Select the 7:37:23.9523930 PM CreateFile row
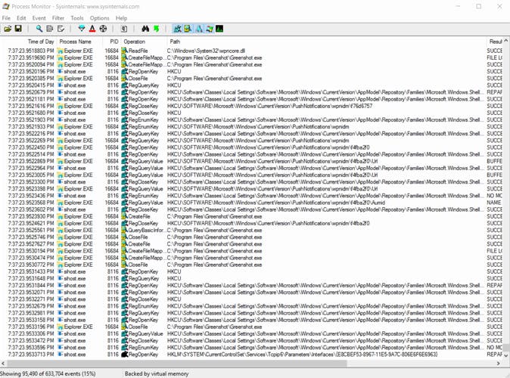This screenshot has width=510, height=378. coord(251,216)
